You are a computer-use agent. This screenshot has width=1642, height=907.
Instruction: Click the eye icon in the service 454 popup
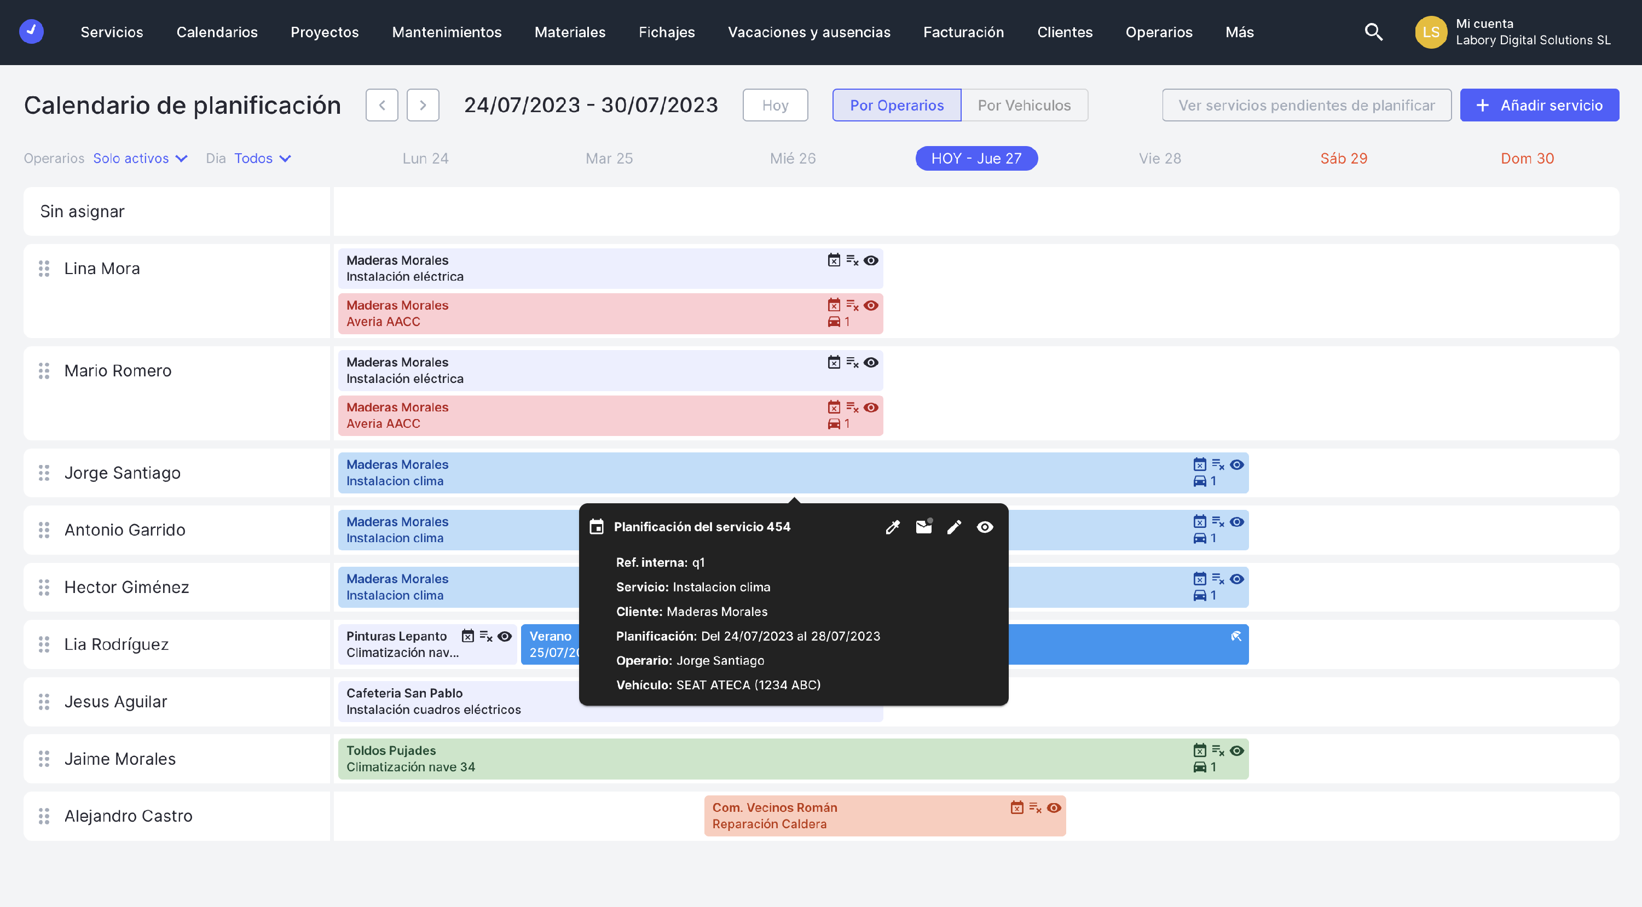tap(984, 527)
